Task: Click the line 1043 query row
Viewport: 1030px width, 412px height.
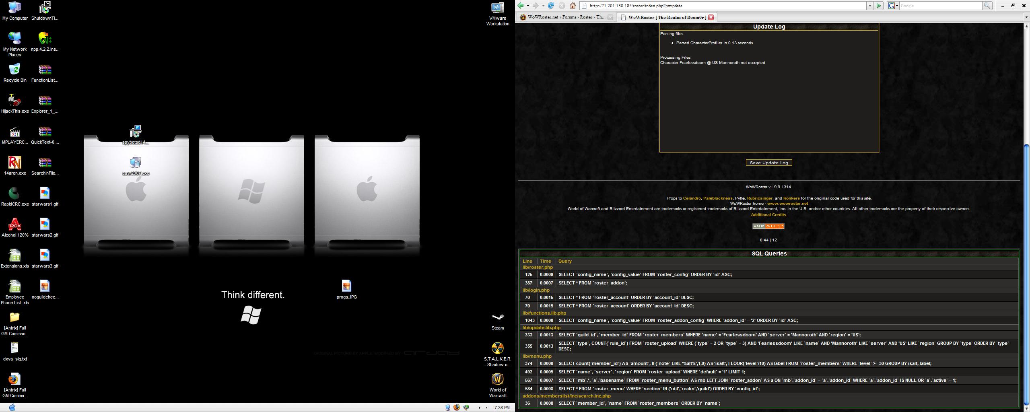Action: [768, 320]
